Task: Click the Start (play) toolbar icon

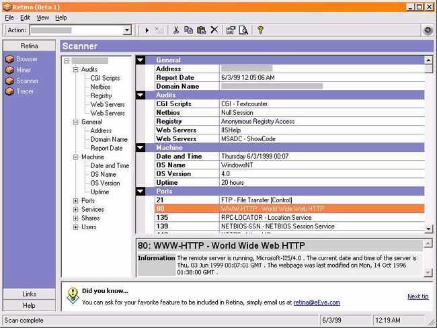Action: pyautogui.click(x=147, y=30)
